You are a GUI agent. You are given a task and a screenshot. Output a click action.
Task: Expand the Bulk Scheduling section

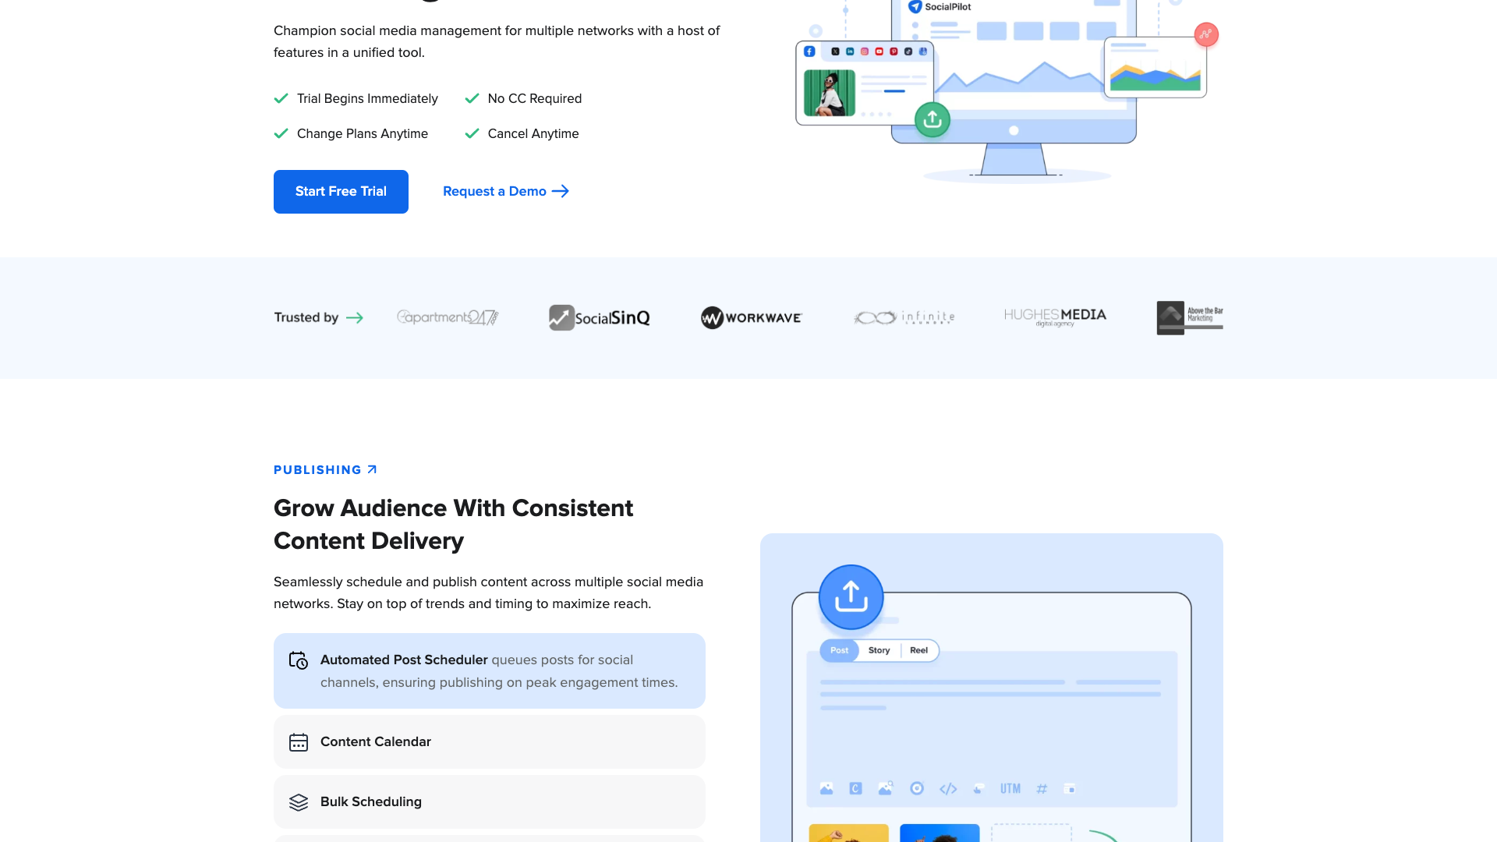(489, 801)
